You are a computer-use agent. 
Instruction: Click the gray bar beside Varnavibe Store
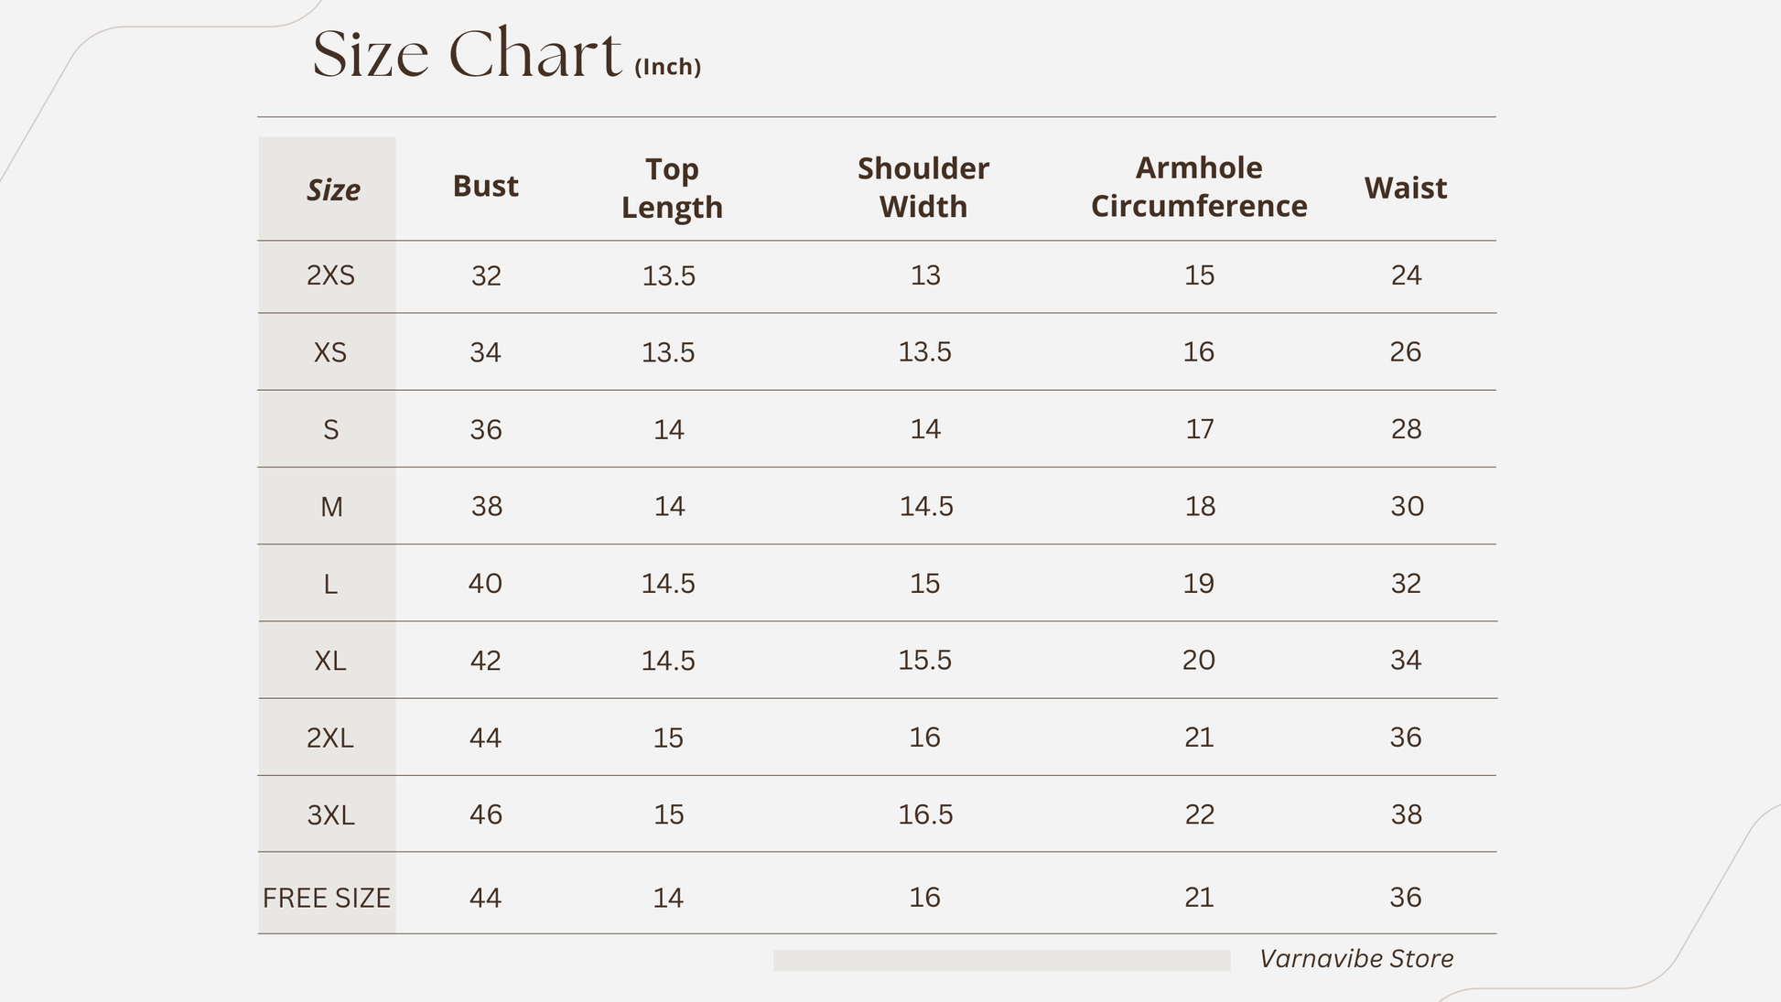[x=1001, y=960]
